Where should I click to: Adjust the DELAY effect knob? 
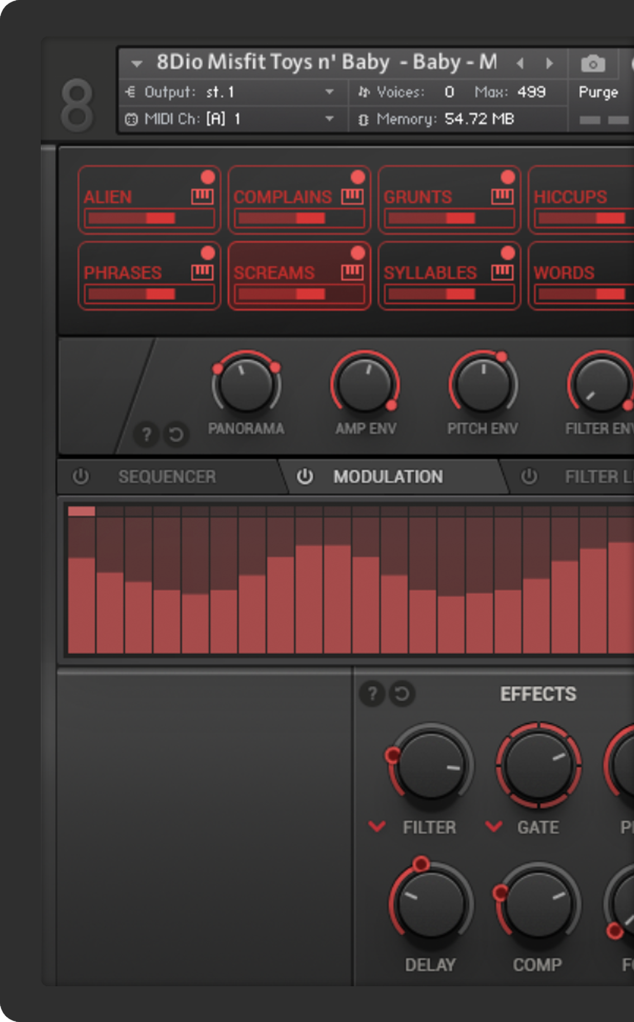(431, 904)
